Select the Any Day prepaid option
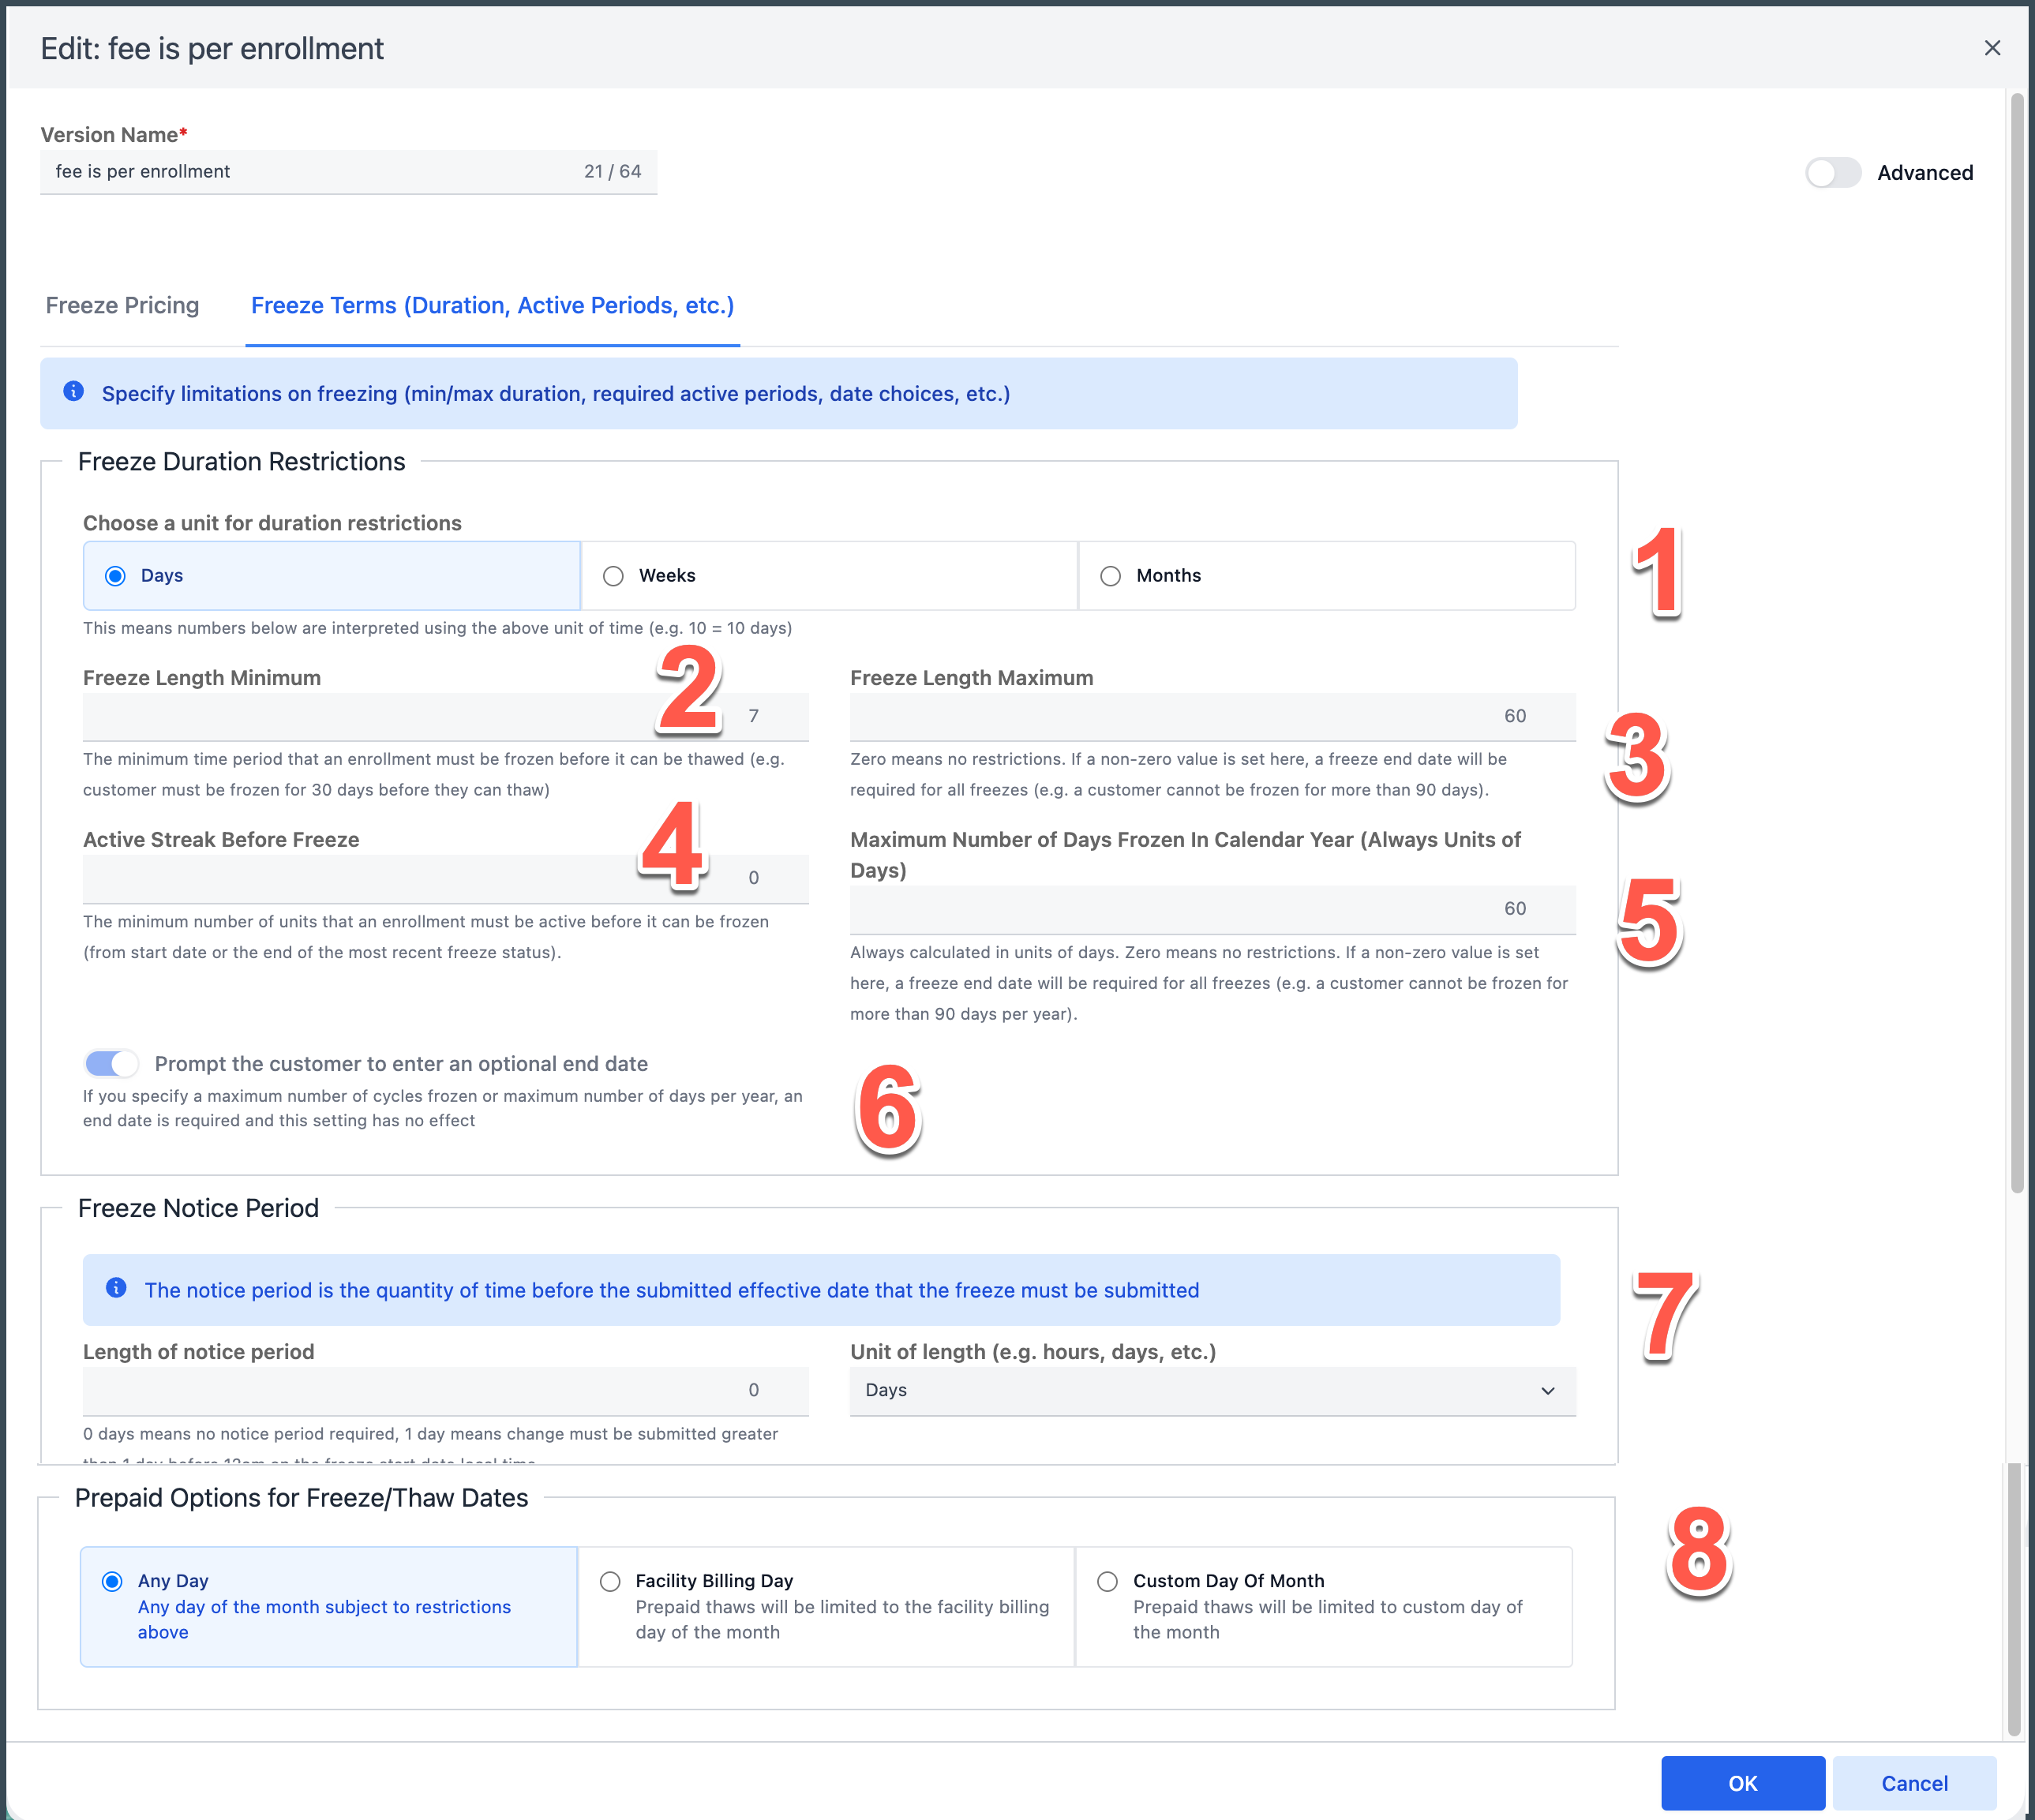This screenshot has height=1820, width=2035. pyautogui.click(x=113, y=1581)
